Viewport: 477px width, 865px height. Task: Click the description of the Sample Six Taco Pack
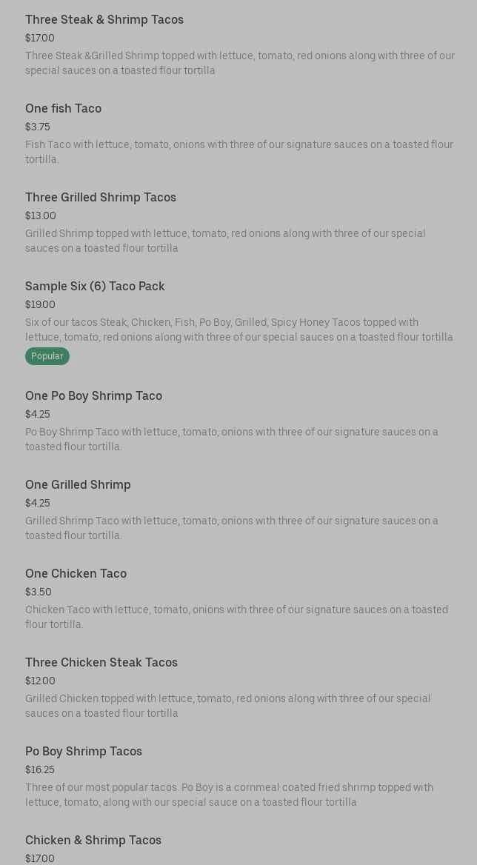pyautogui.click(x=238, y=330)
